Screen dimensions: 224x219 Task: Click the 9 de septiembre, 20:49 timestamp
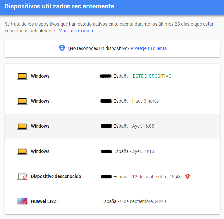point(143,201)
